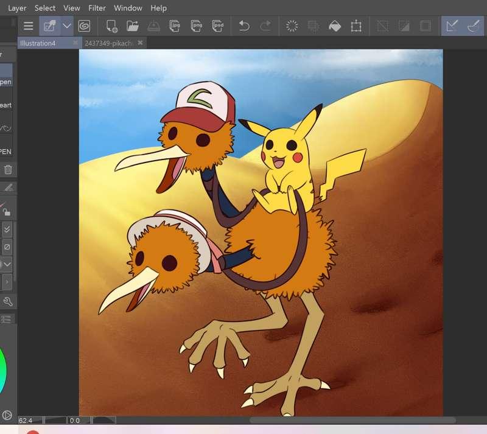The width and height of the screenshot is (487, 434).
Task: Click the trash can delete sub tool icon
Action: (x=8, y=170)
